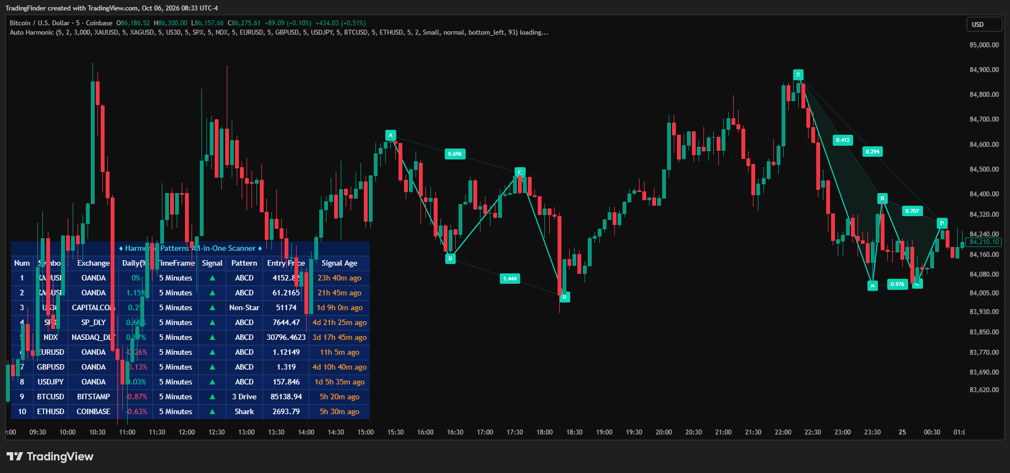Click the NASDAQ_DLY exchange cell
Viewport: 1010px width, 473px height.
pyautogui.click(x=94, y=338)
